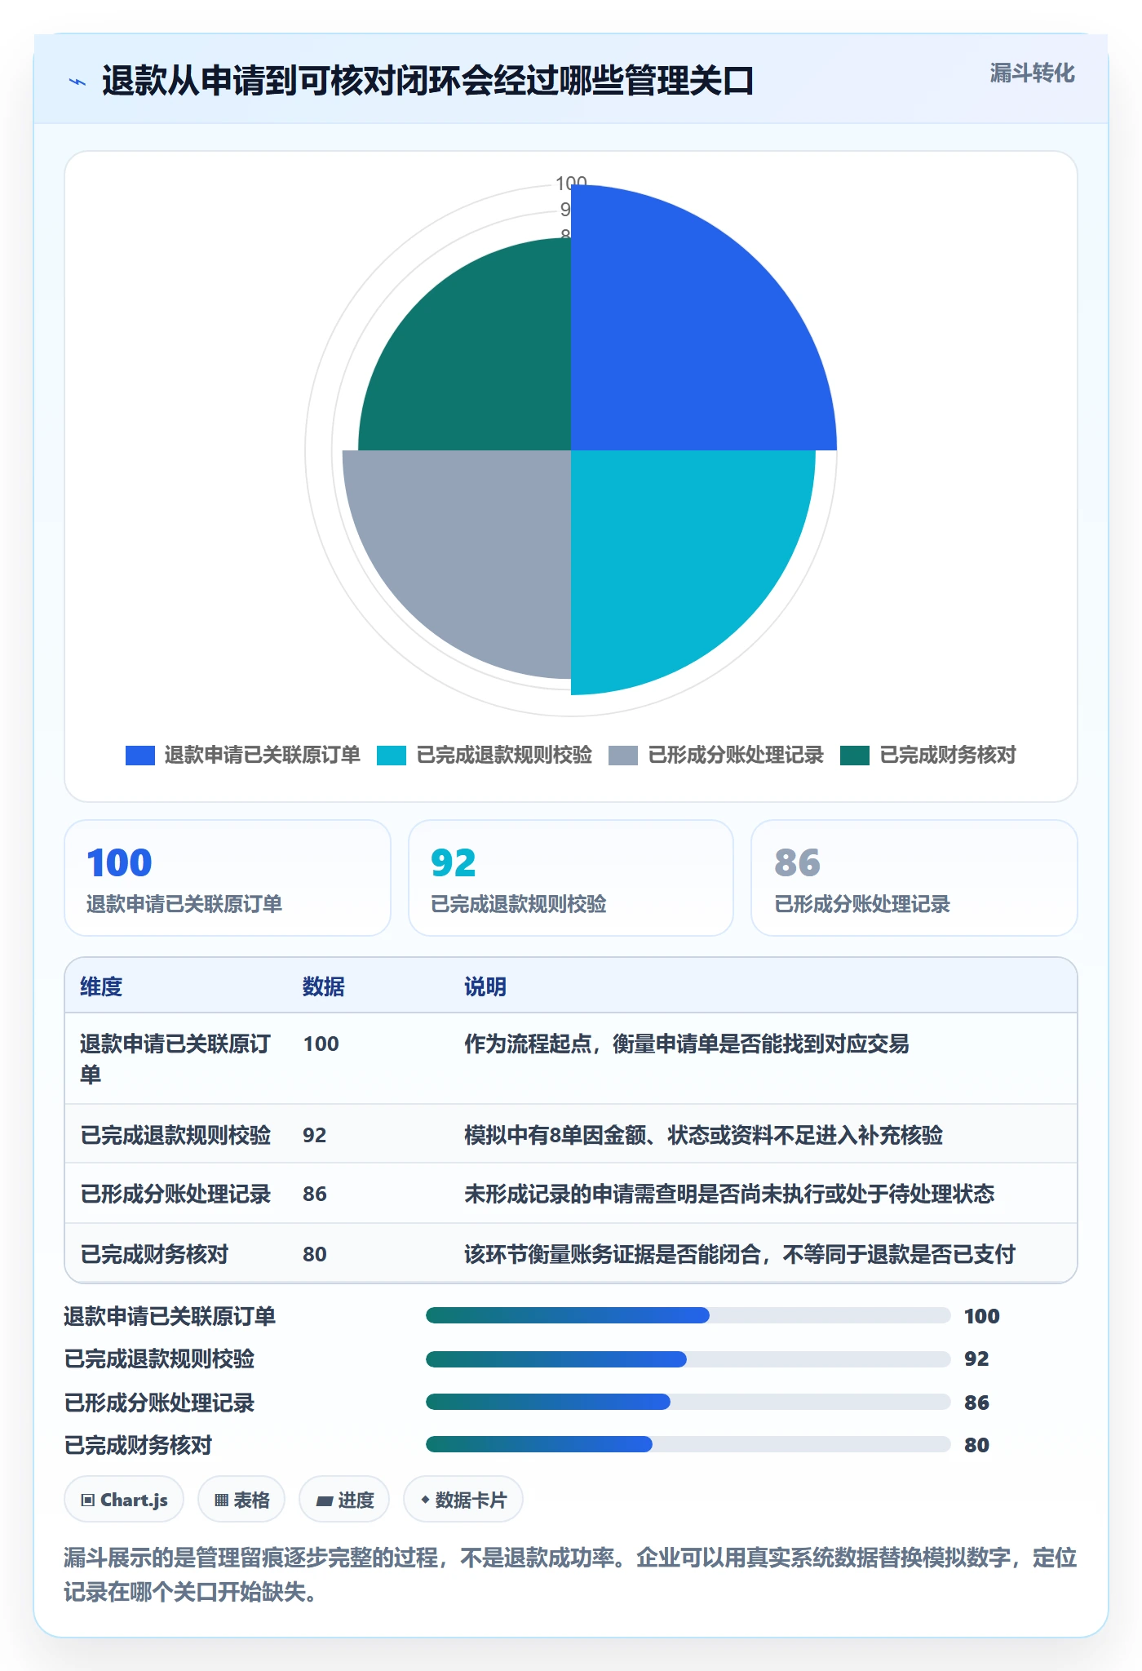Click the square icon in Chart.js chip
The image size is (1142, 1671).
(88, 1500)
